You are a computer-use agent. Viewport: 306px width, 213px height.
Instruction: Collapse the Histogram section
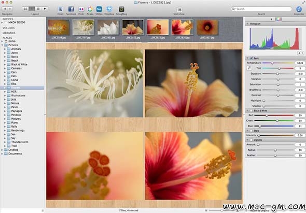point(247,24)
